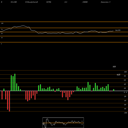Click the 60 label on MR axis
128x128 pixels.
pyautogui.click(x=125, y=80)
